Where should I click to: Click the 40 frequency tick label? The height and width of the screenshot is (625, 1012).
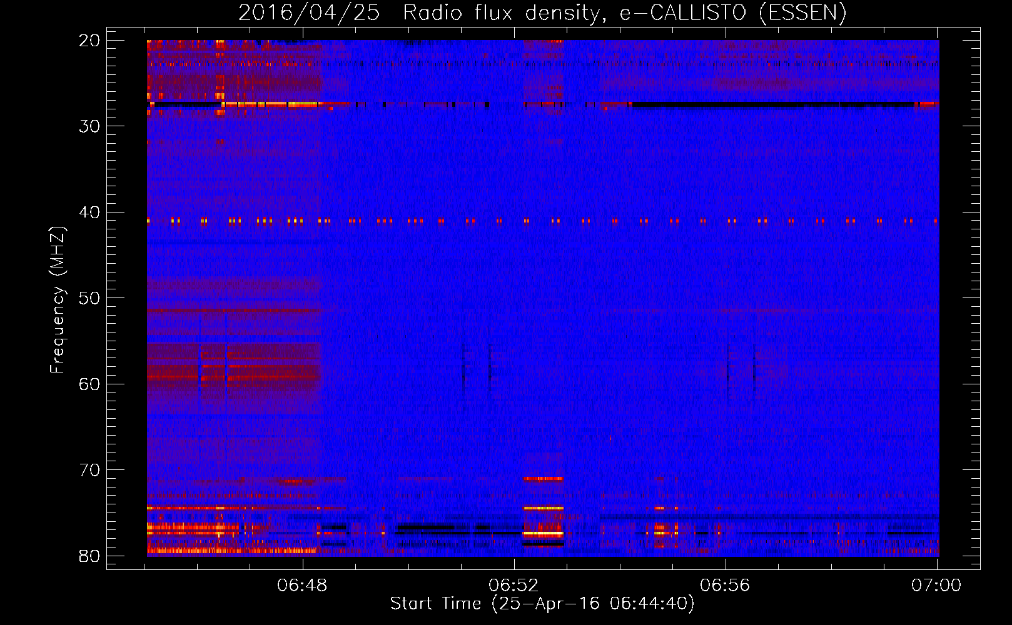(90, 212)
